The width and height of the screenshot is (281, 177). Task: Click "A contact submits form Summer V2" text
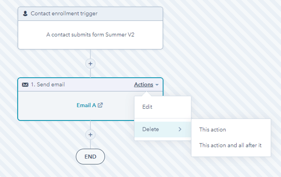[x=91, y=34]
